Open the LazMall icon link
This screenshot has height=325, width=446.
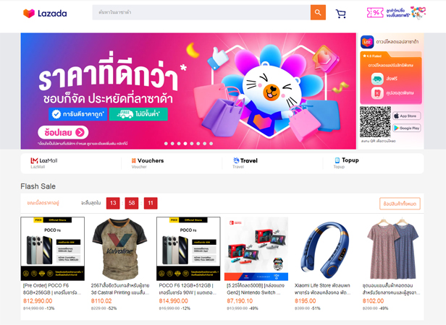tap(34, 160)
